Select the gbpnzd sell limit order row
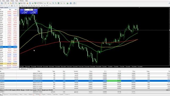 coord(85,92)
